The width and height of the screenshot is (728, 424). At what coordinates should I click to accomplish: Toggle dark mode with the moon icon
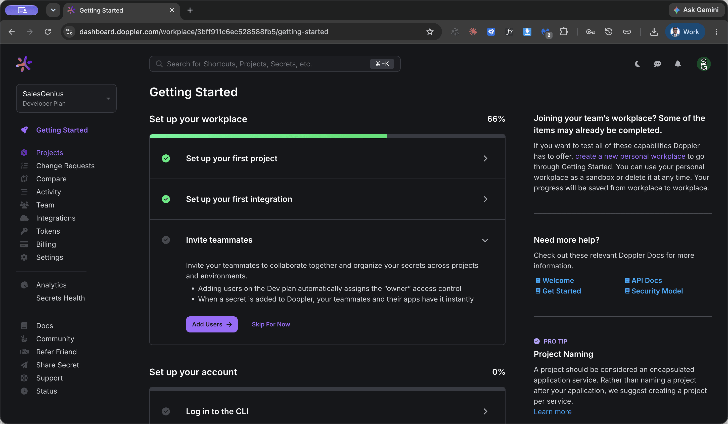pos(638,64)
